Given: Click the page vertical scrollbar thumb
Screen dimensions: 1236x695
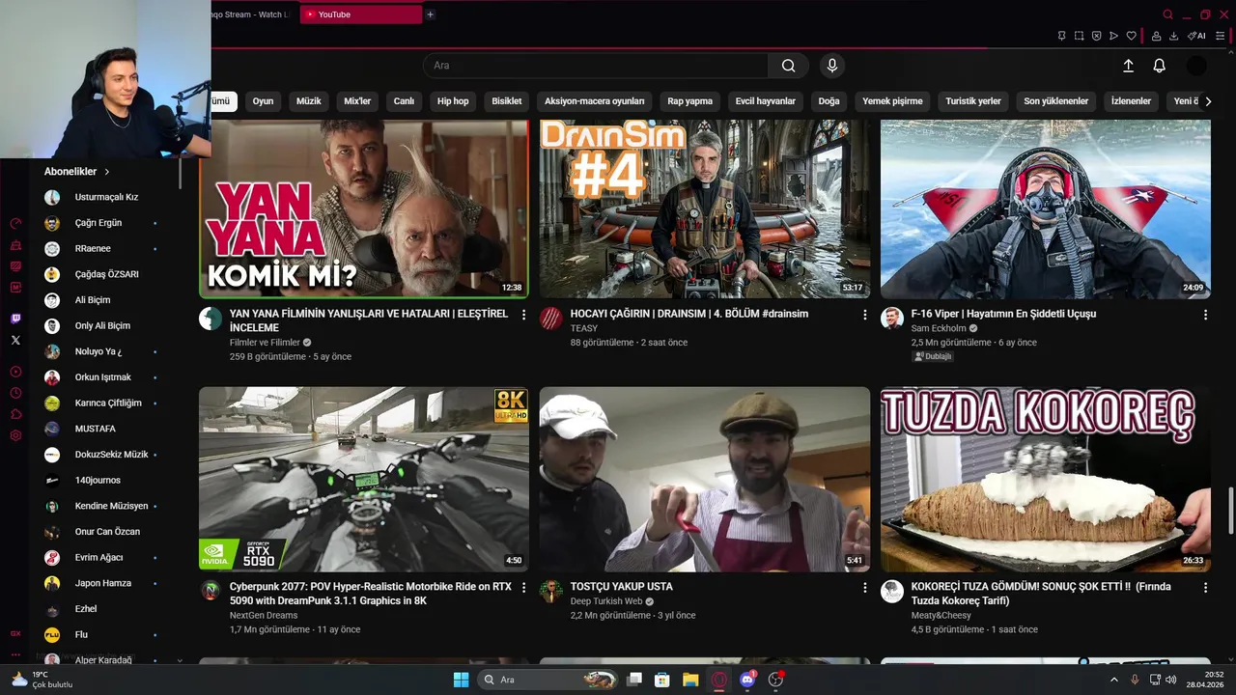Looking at the screenshot, I should 1230,510.
